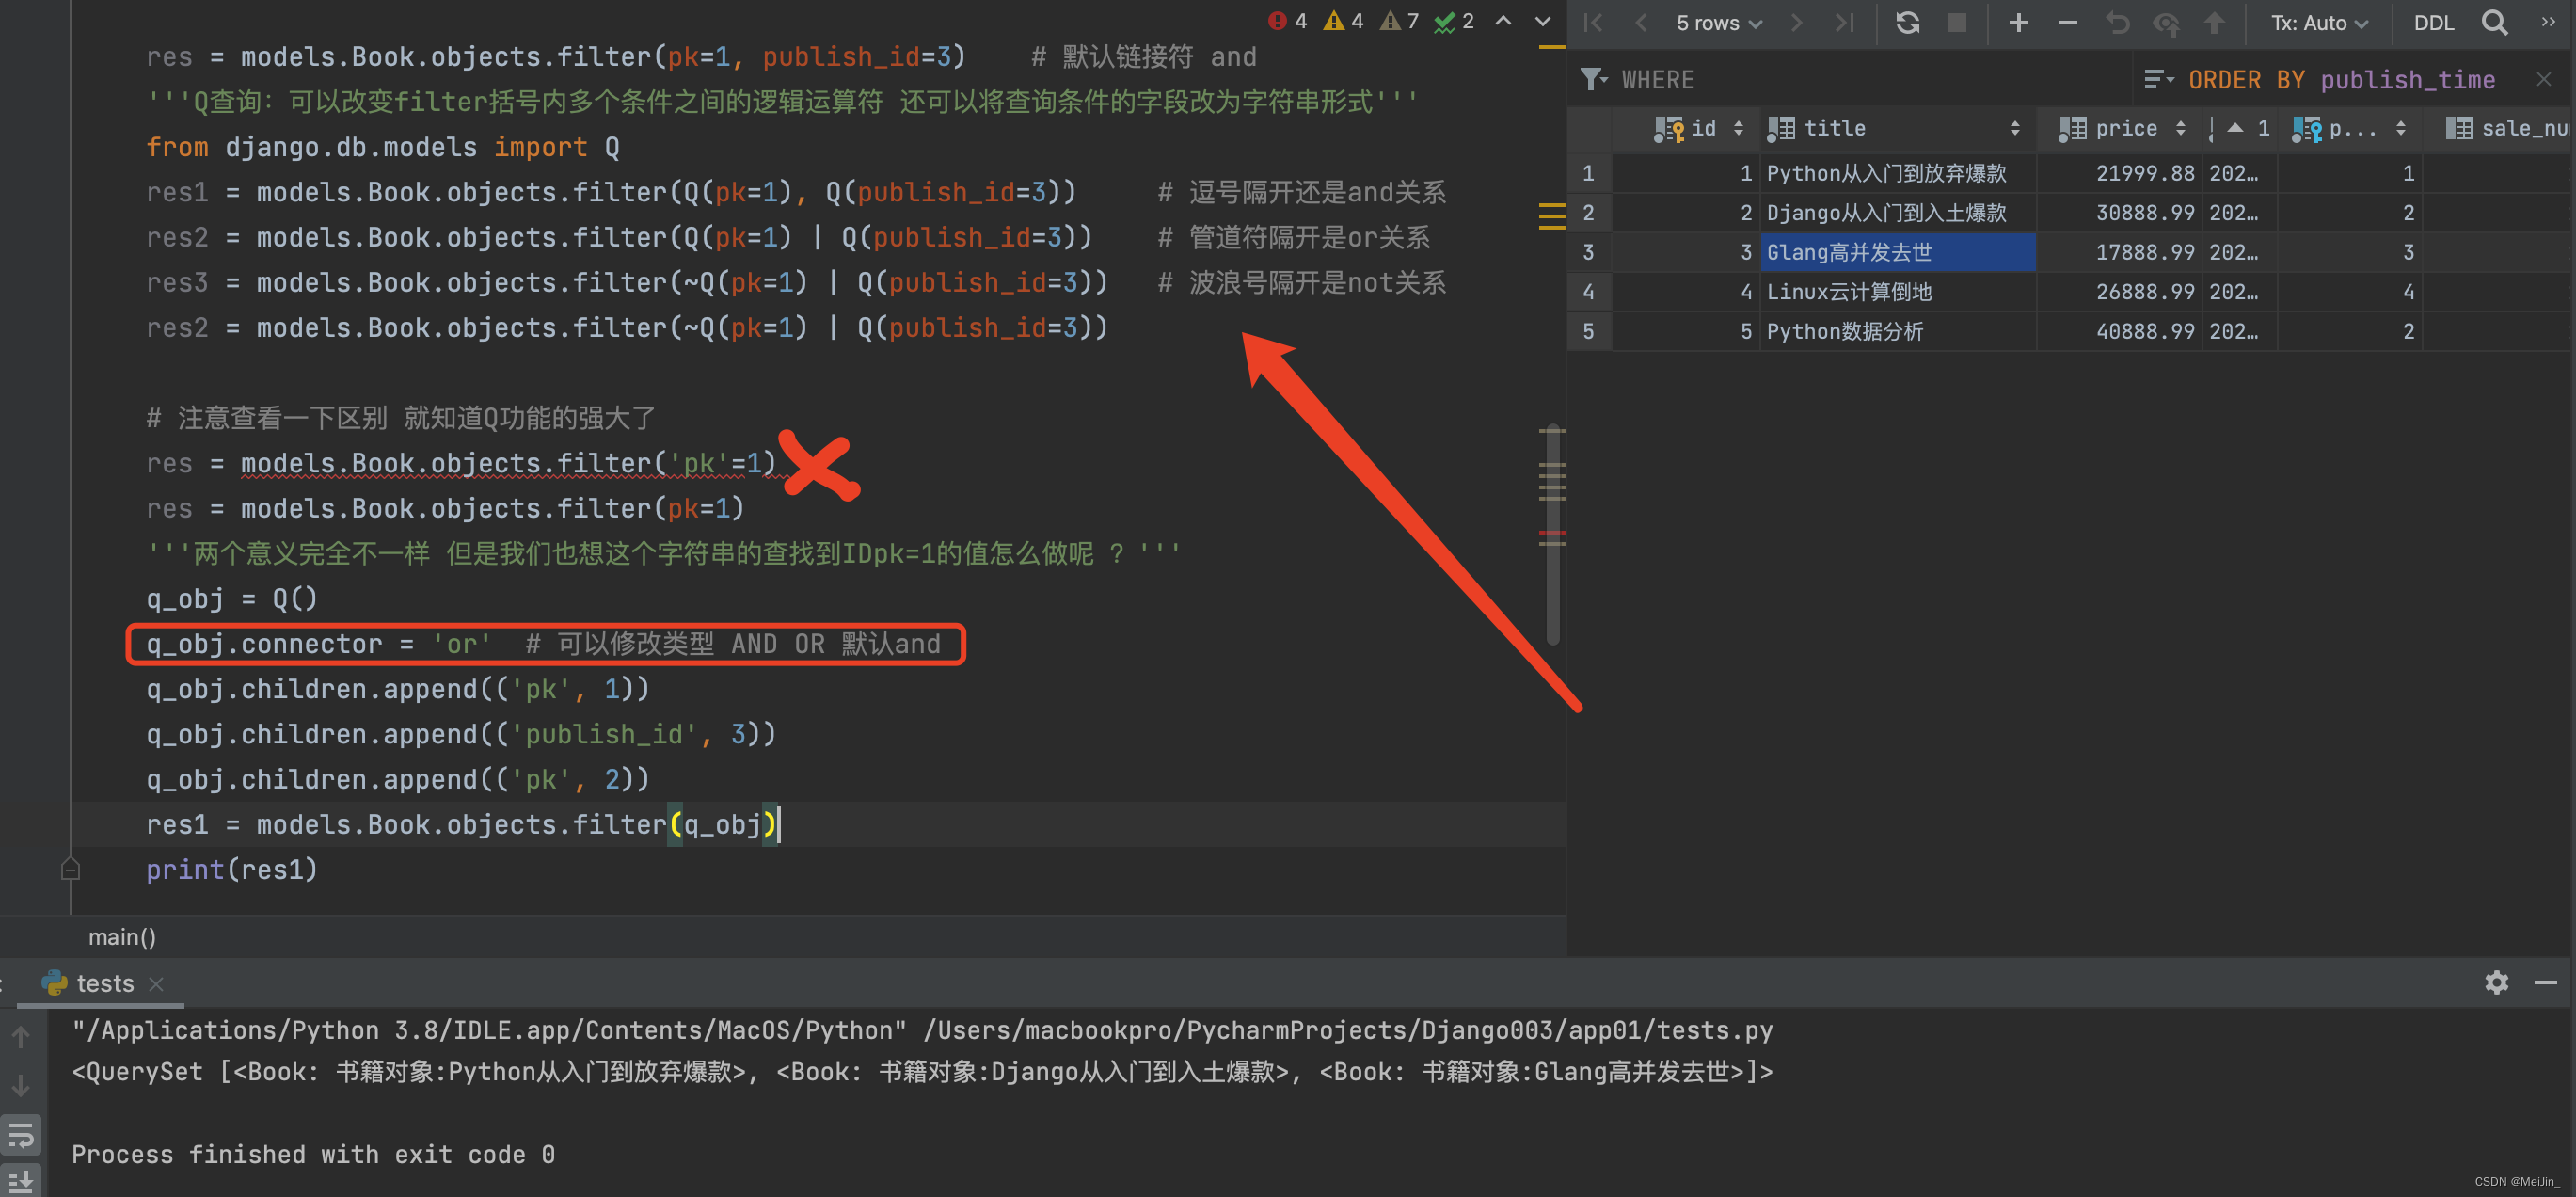Viewport: 2576px width, 1197px height.
Task: Click the ORDER BY sort icon
Action: point(2158,79)
